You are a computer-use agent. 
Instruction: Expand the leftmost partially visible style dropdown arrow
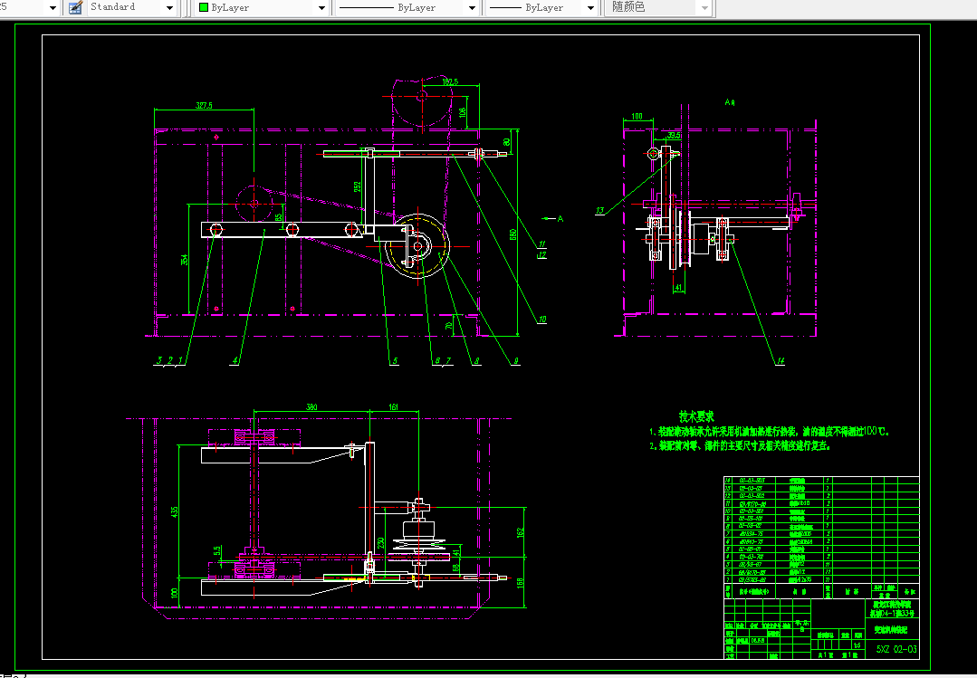pos(53,8)
